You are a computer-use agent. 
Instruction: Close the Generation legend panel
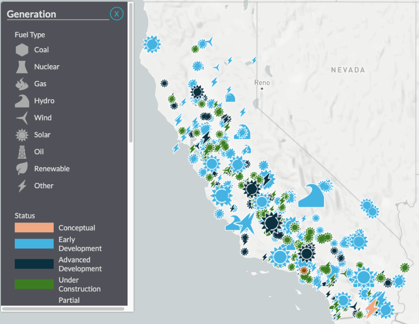117,14
